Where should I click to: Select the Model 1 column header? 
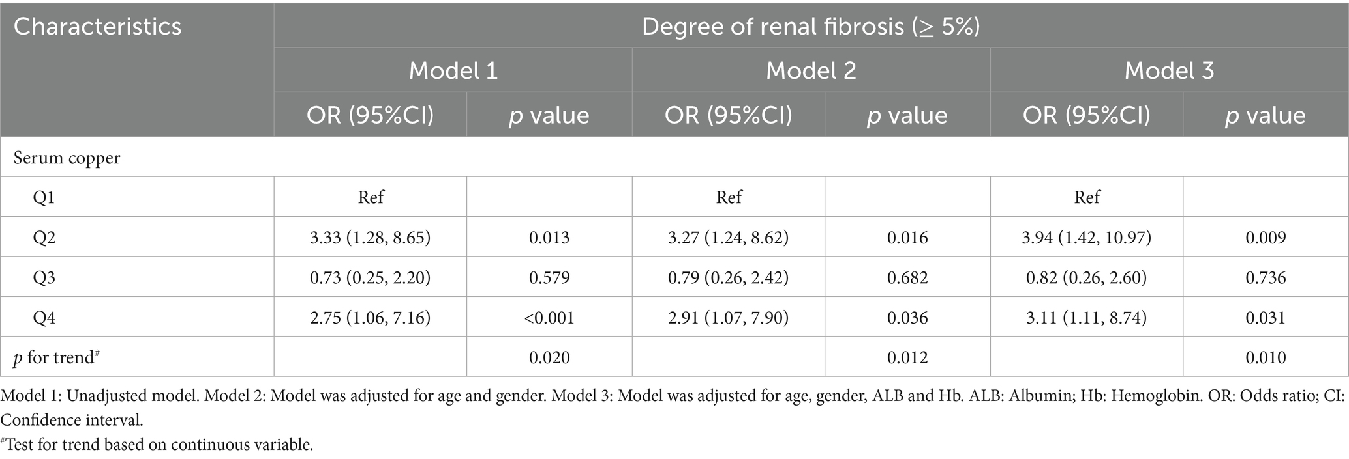pyautogui.click(x=453, y=70)
